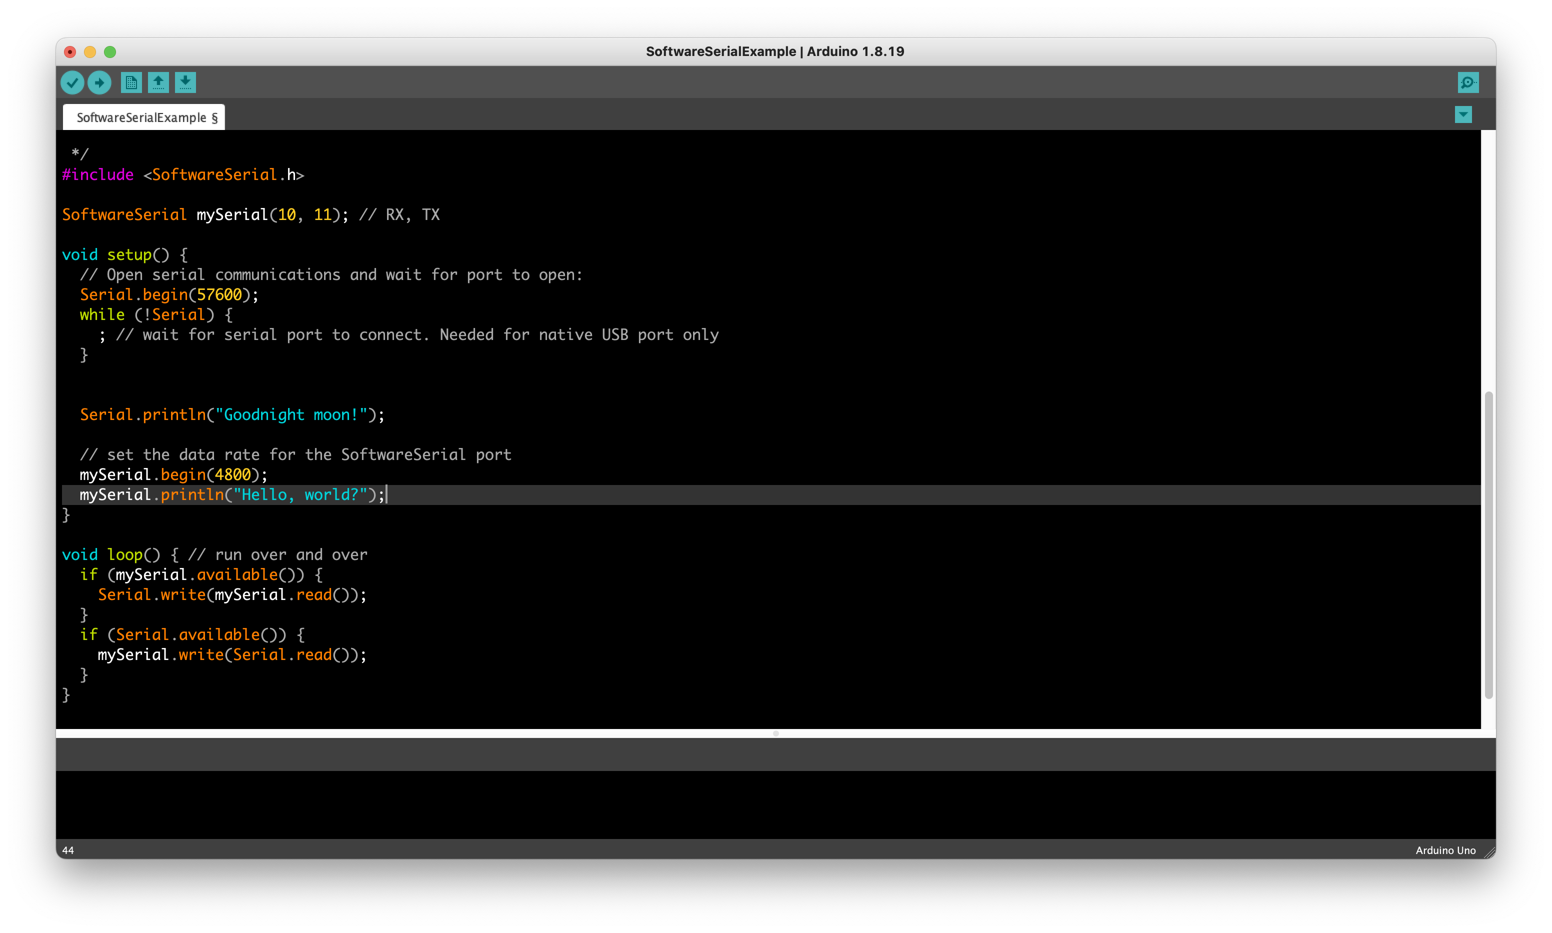Click the gray status message bar

[775, 754]
